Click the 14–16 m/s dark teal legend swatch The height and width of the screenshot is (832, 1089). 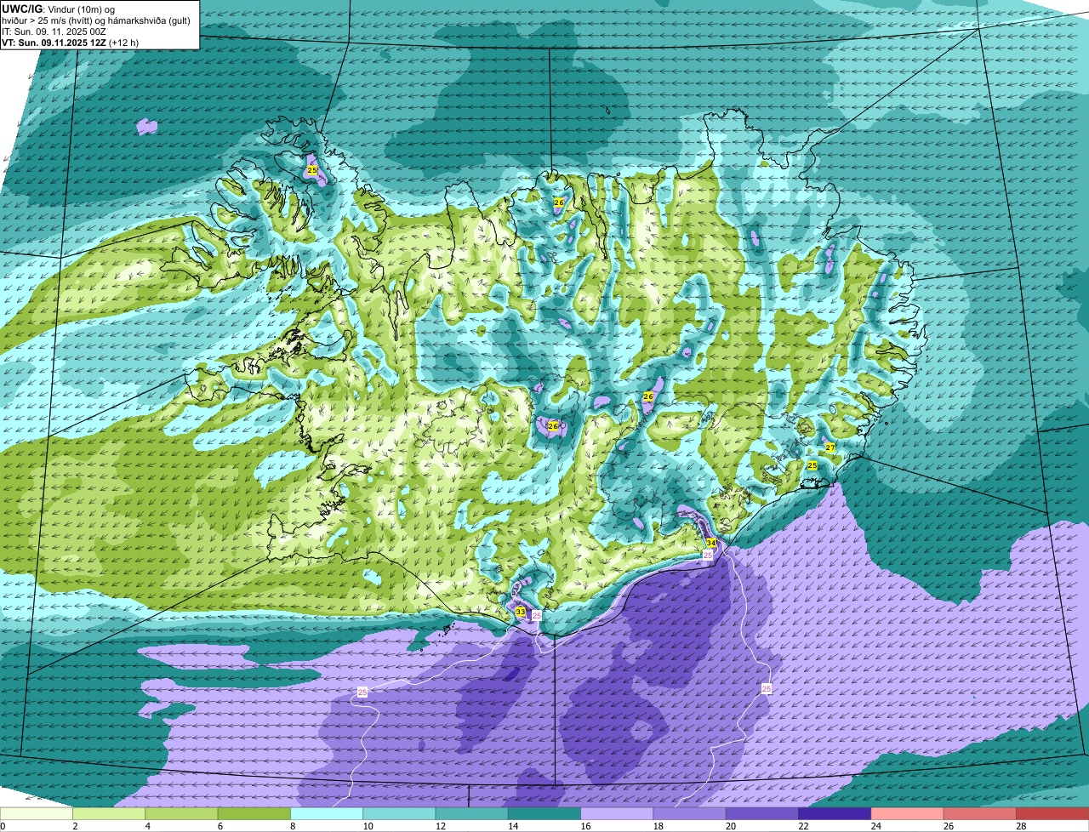[544, 813]
